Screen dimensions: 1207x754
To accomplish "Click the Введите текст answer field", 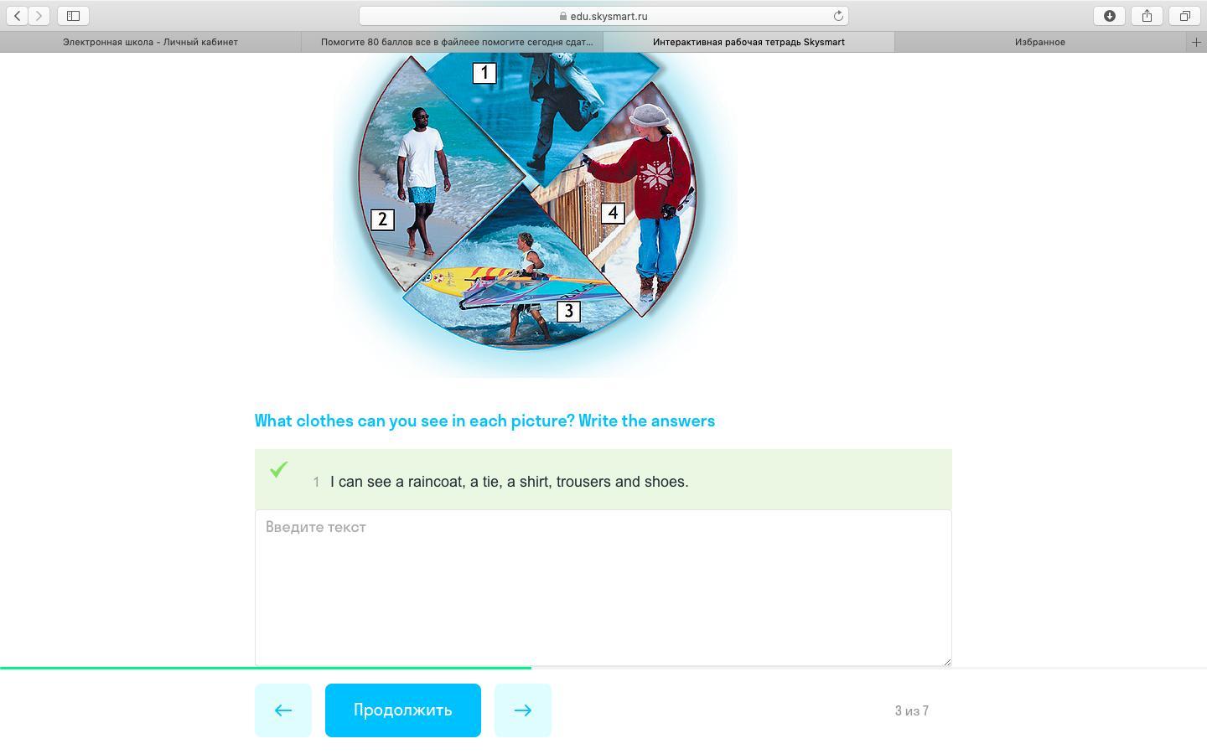I will pyautogui.click(x=603, y=588).
